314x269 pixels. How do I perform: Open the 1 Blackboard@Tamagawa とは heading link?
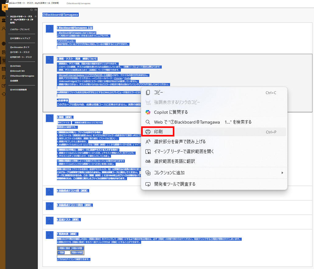75,28
